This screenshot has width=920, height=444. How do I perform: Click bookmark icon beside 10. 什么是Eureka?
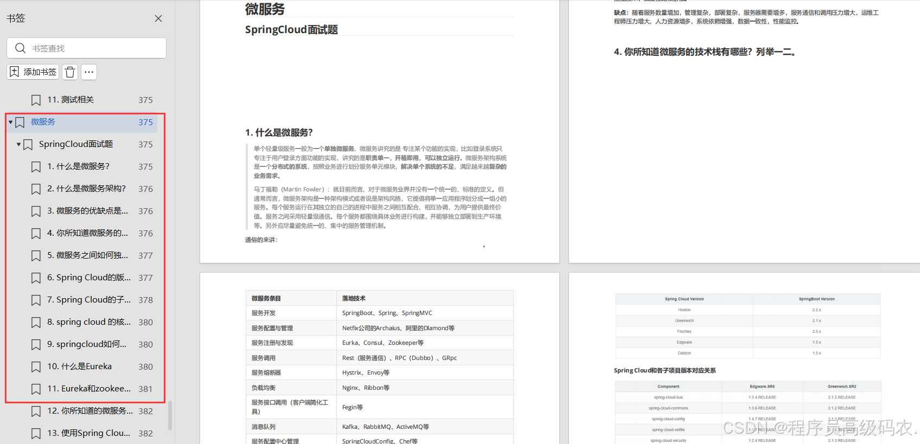[36, 367]
